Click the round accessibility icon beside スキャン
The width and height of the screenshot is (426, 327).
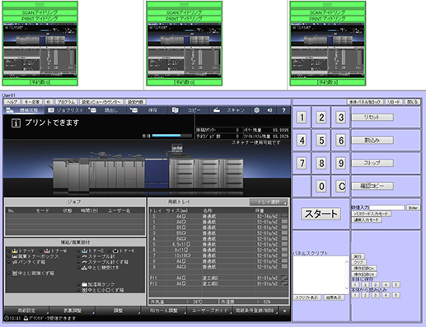click(x=256, y=110)
